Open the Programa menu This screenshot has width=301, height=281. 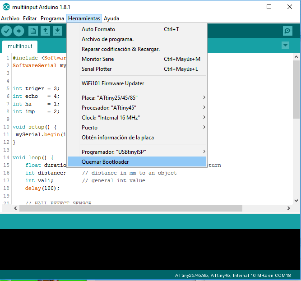52,18
